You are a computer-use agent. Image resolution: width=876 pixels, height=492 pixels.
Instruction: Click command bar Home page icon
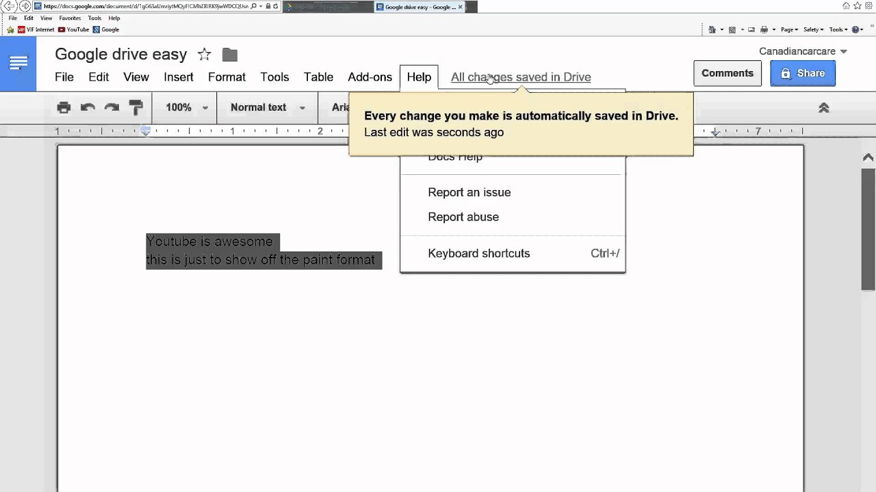712,29
